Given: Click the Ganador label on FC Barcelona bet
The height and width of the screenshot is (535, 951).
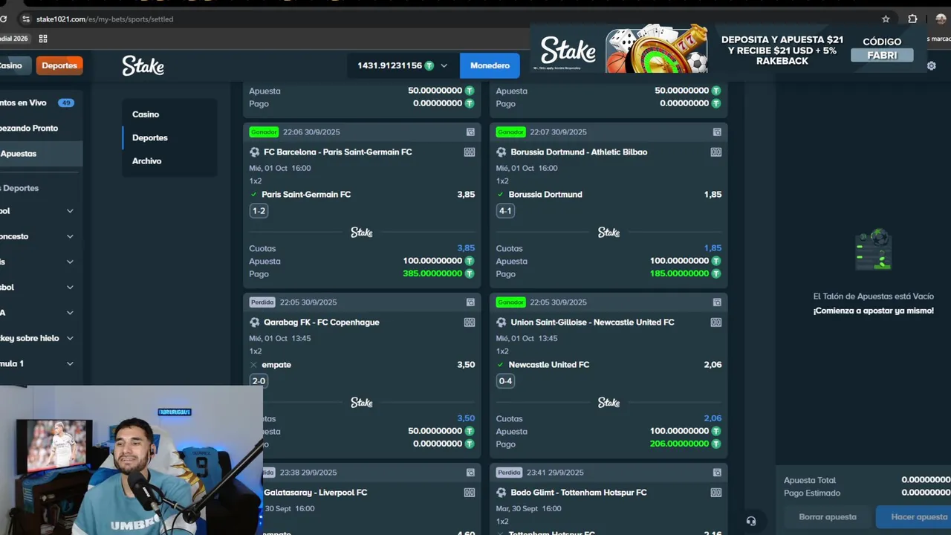Looking at the screenshot, I should click(264, 132).
